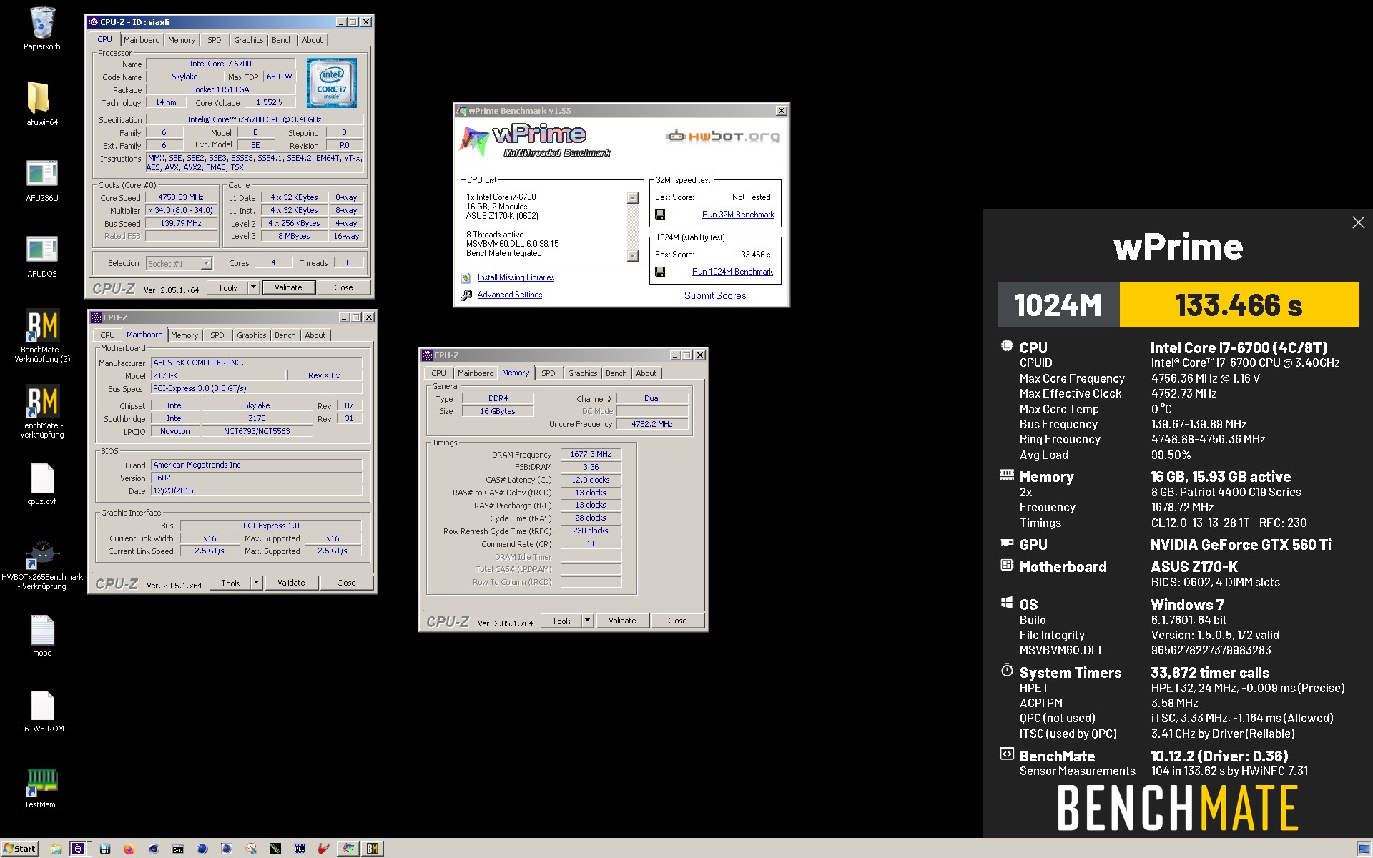
Task: Click Validate in the Memory CPU-Z window
Action: (622, 621)
